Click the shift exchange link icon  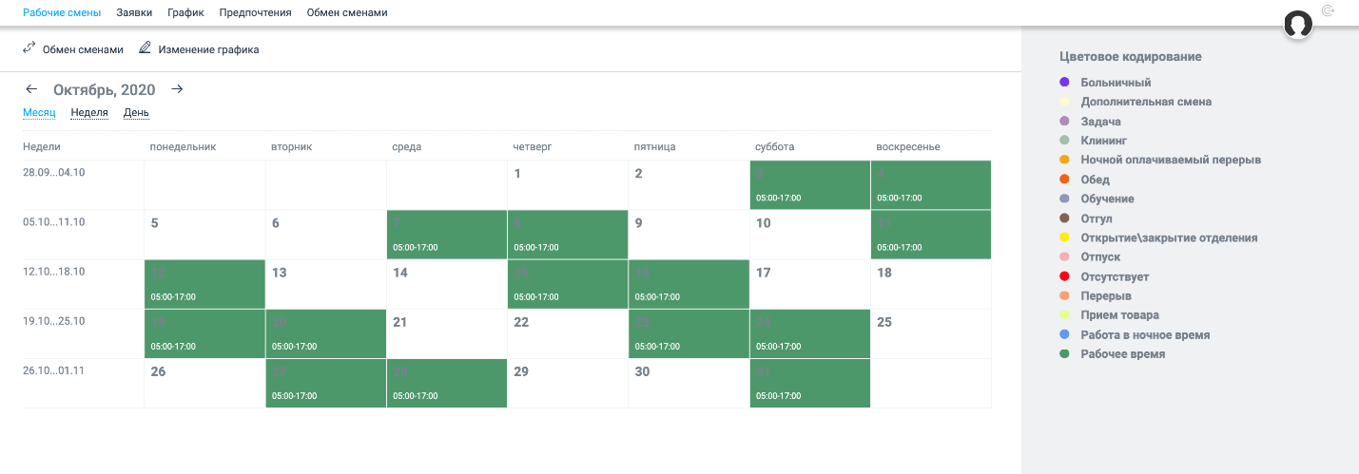tap(29, 47)
